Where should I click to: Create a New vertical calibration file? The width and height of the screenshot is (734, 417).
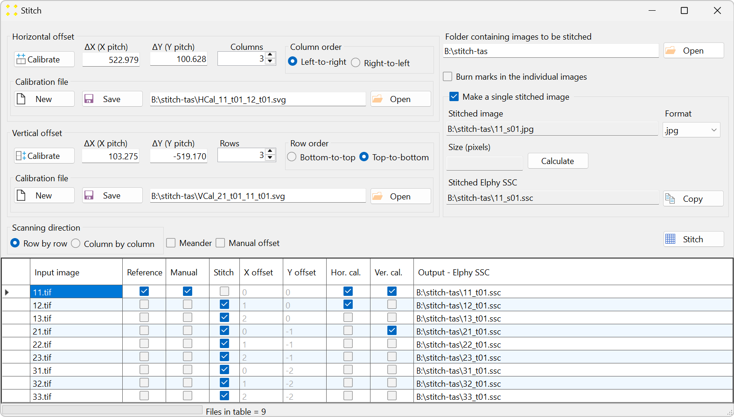pos(44,195)
